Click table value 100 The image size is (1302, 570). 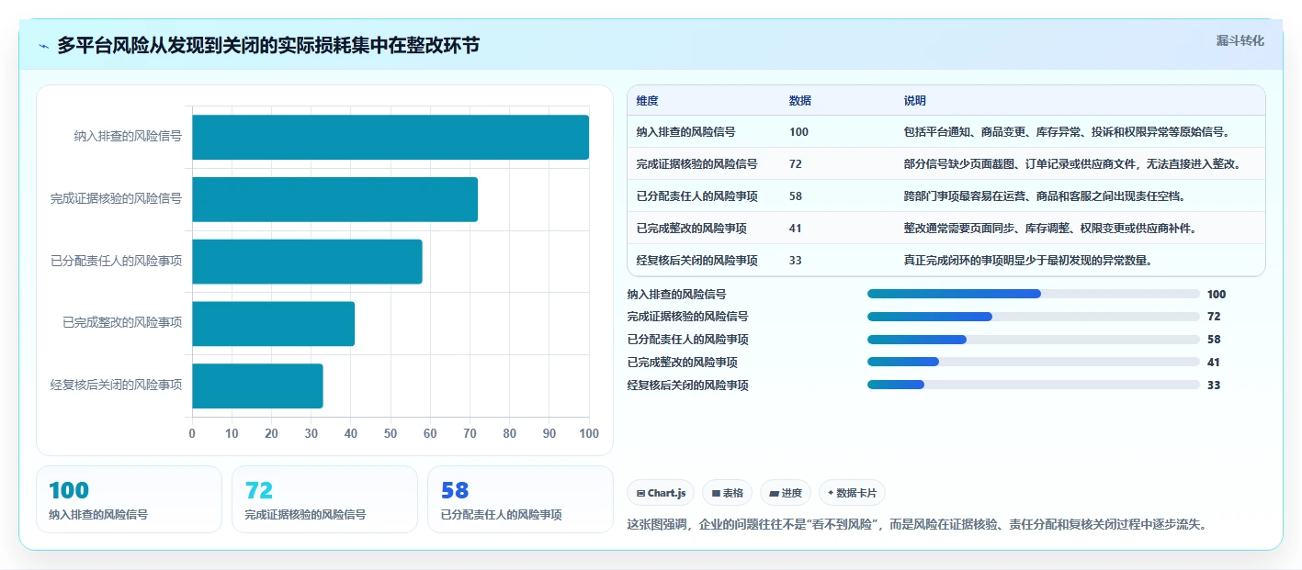click(x=798, y=132)
